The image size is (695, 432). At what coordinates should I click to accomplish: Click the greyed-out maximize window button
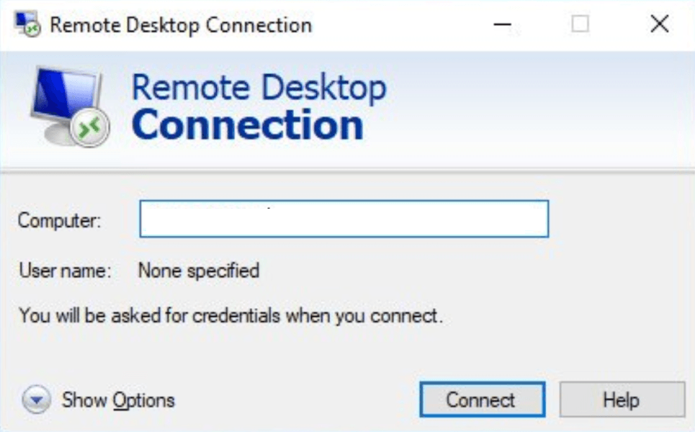click(x=580, y=24)
